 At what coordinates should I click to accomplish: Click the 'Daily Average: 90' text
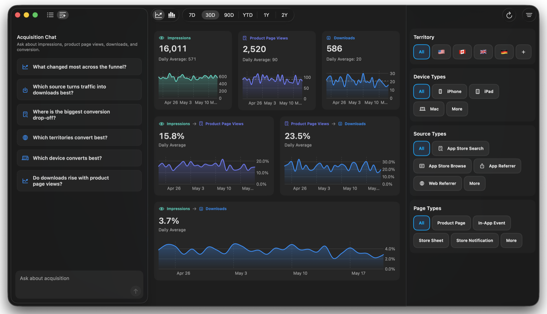pyautogui.click(x=260, y=60)
